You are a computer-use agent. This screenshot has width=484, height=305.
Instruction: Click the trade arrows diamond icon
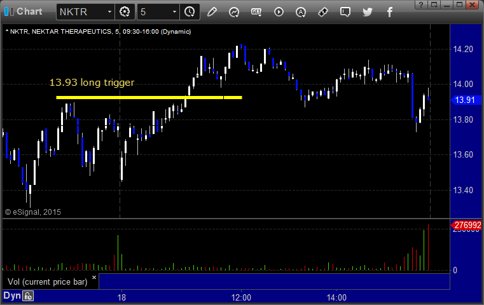point(323,12)
